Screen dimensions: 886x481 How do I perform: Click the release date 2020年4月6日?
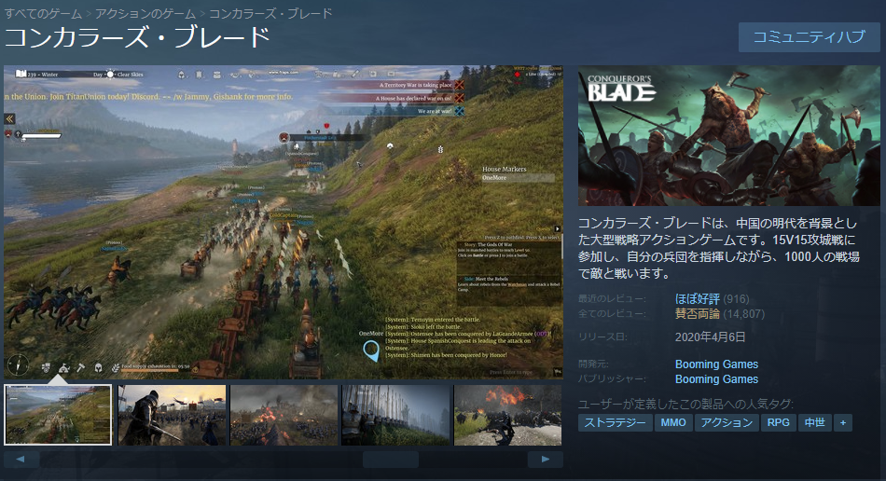711,337
